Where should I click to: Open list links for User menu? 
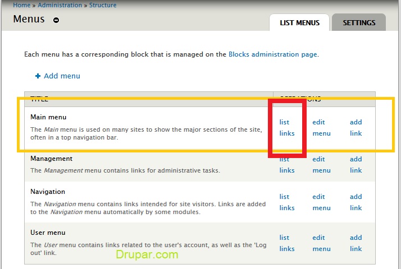[286, 243]
